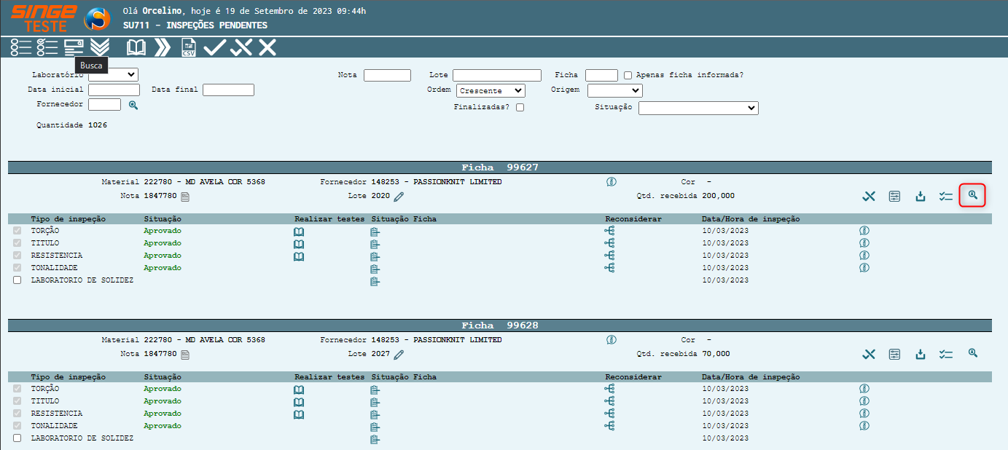Click the Busca double-chevron-down toolbar icon
Screen dimensions: 1008x450
[100, 47]
